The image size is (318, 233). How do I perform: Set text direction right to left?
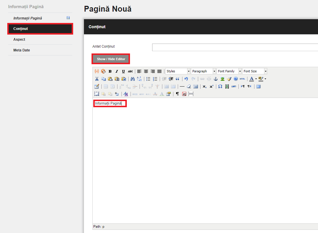tap(249, 87)
